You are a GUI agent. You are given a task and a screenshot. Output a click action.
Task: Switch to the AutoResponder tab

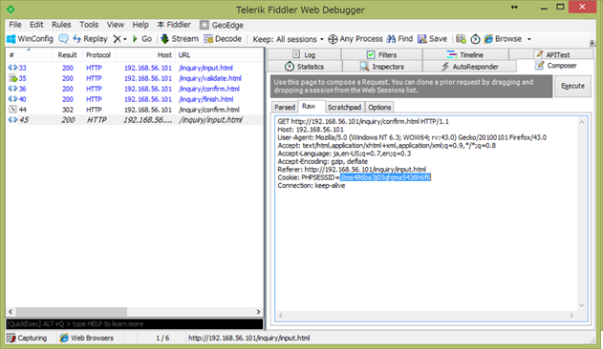469,67
